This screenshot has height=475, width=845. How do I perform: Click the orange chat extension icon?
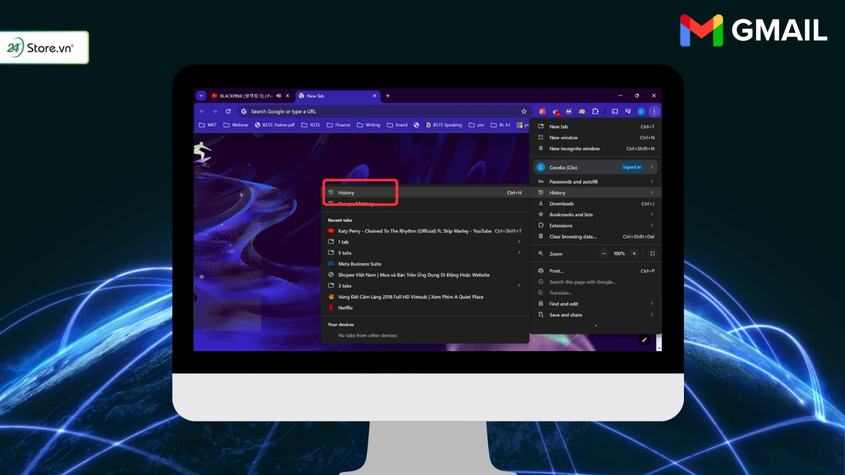tap(582, 111)
